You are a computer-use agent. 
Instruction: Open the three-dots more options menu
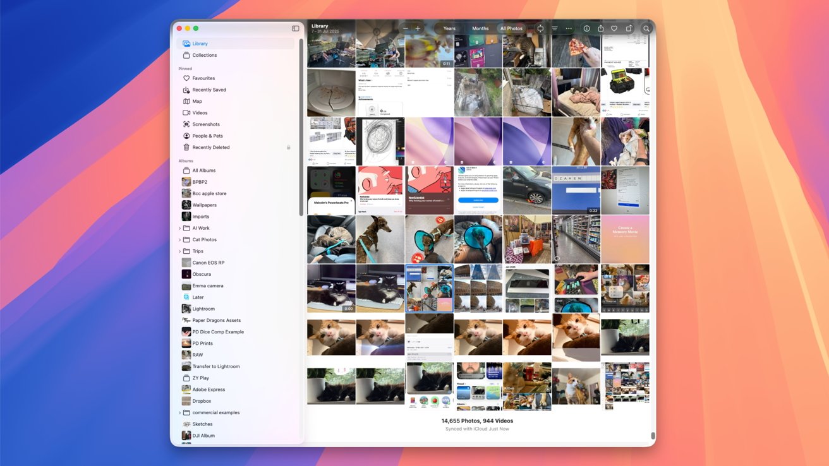(x=569, y=28)
